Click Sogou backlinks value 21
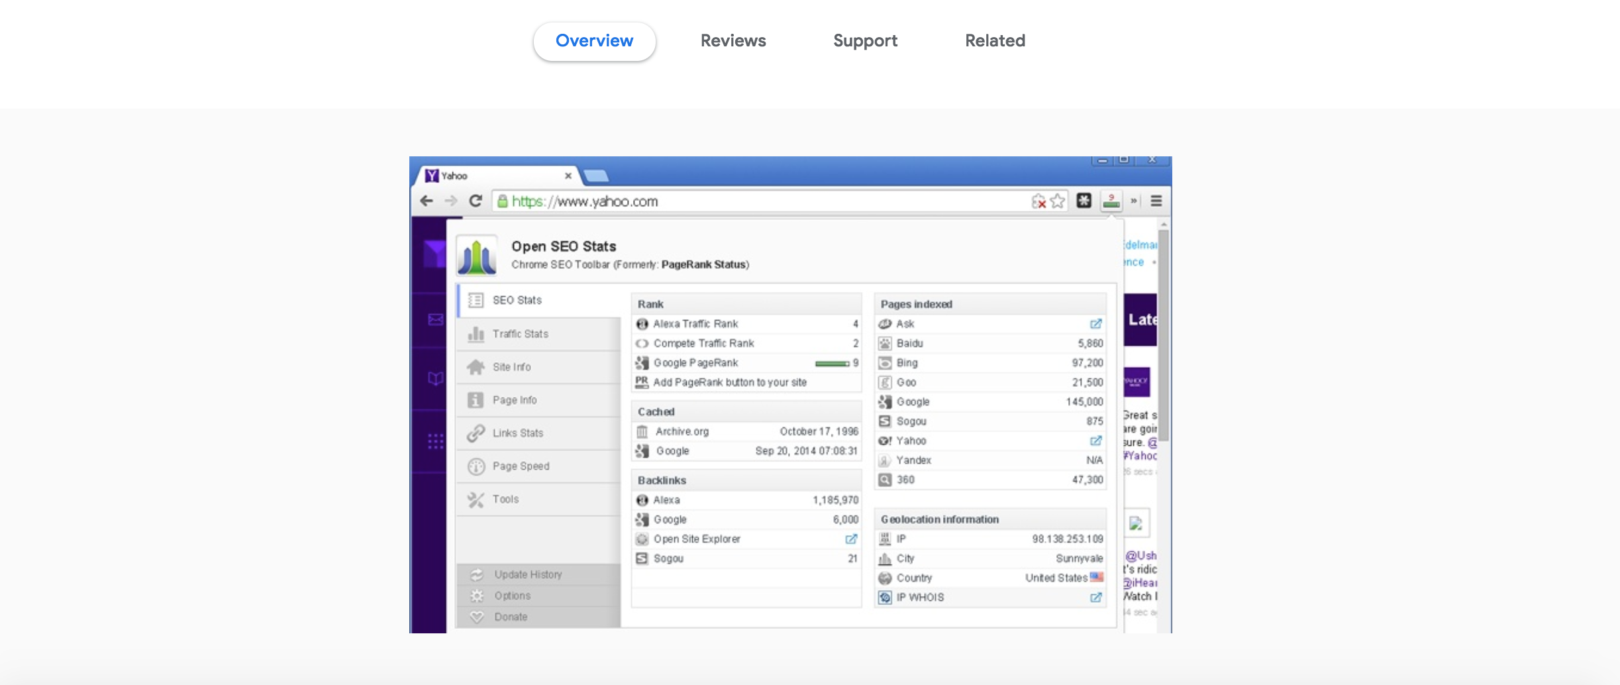The height and width of the screenshot is (685, 1620). click(x=853, y=559)
